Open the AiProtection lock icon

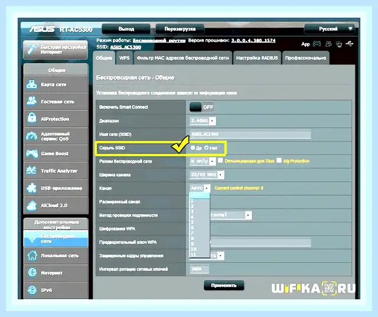[32, 118]
